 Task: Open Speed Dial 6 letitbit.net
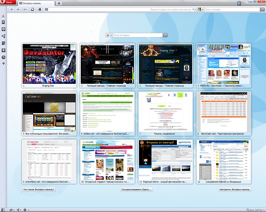click(107, 113)
